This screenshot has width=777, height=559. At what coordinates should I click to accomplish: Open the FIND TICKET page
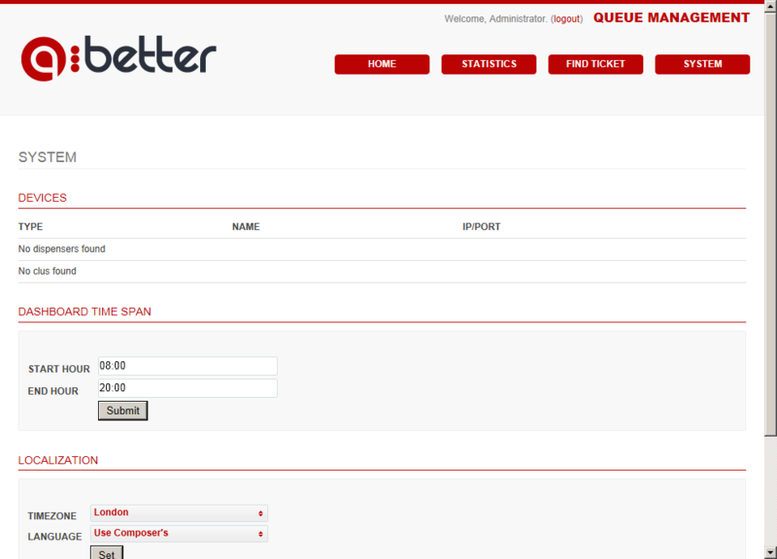tap(595, 64)
